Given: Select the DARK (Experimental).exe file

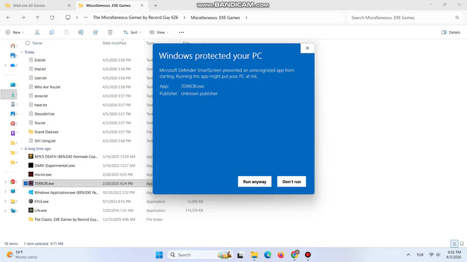Looking at the screenshot, I should click(x=54, y=166).
